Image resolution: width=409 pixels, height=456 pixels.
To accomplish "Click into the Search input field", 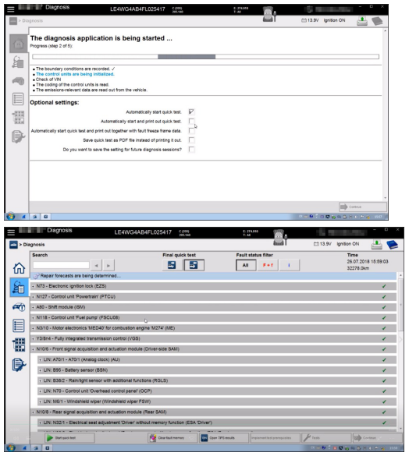I will (61, 265).
